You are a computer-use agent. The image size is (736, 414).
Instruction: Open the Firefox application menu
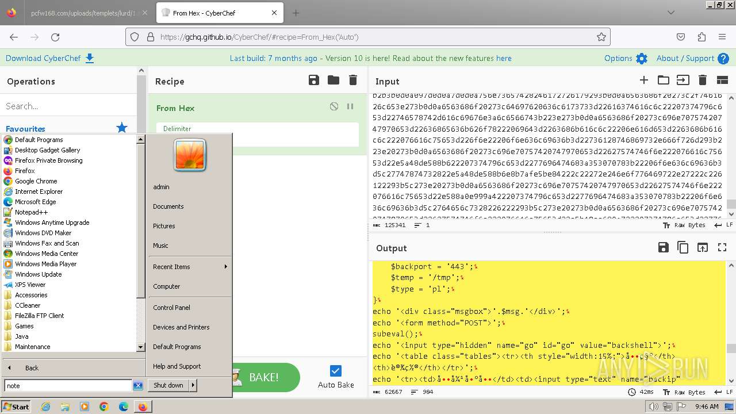pos(722,37)
